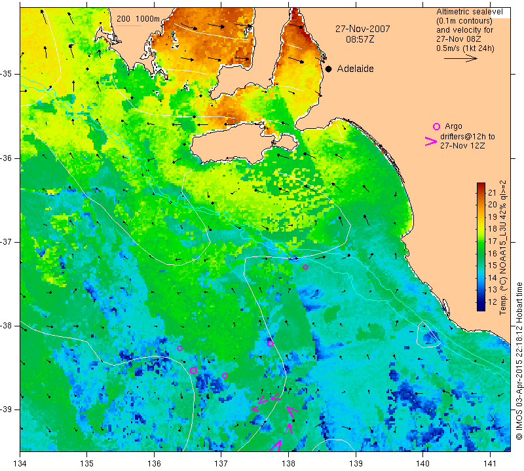The width and height of the screenshot is (524, 471).
Task: Click the longitude axis label 139
Action: 356,464
